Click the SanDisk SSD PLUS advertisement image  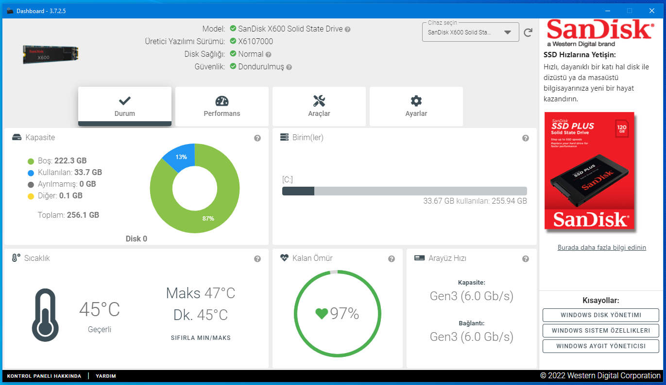pos(589,171)
